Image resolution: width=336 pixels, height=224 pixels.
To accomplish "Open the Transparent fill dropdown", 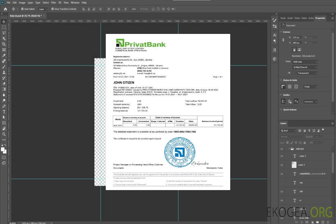I will tap(307, 73).
